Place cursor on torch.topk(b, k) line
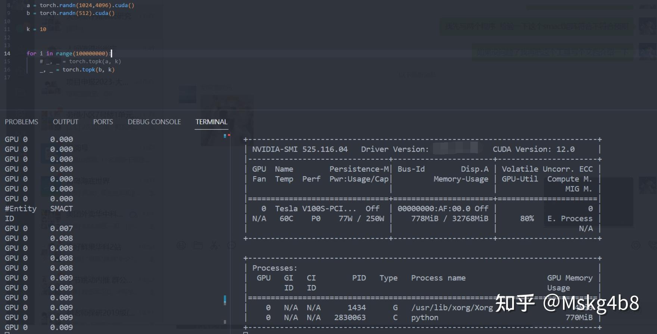This screenshot has height=334, width=657. tap(77, 69)
